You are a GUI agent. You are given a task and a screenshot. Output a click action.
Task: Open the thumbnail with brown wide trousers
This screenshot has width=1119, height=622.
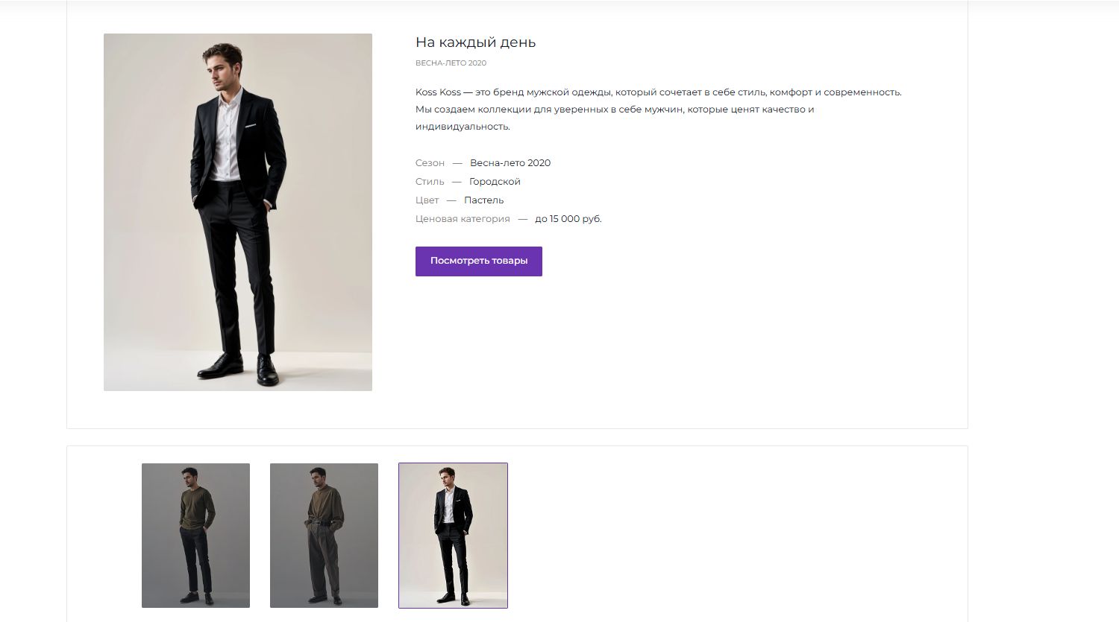pyautogui.click(x=324, y=535)
